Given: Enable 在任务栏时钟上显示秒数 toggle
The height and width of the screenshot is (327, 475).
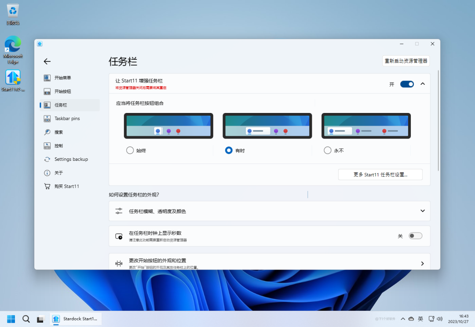Looking at the screenshot, I should [415, 236].
